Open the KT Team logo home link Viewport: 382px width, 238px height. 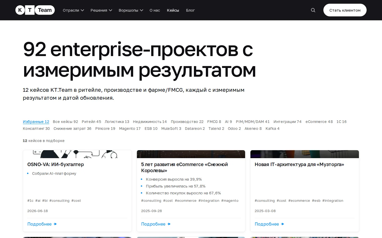35,10
